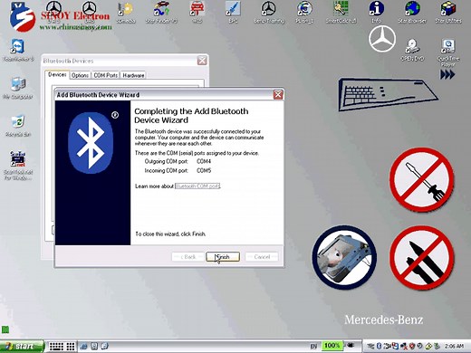Launch the QuickTime Player shortcut
Viewport: 471px width, 353px height.
448,52
